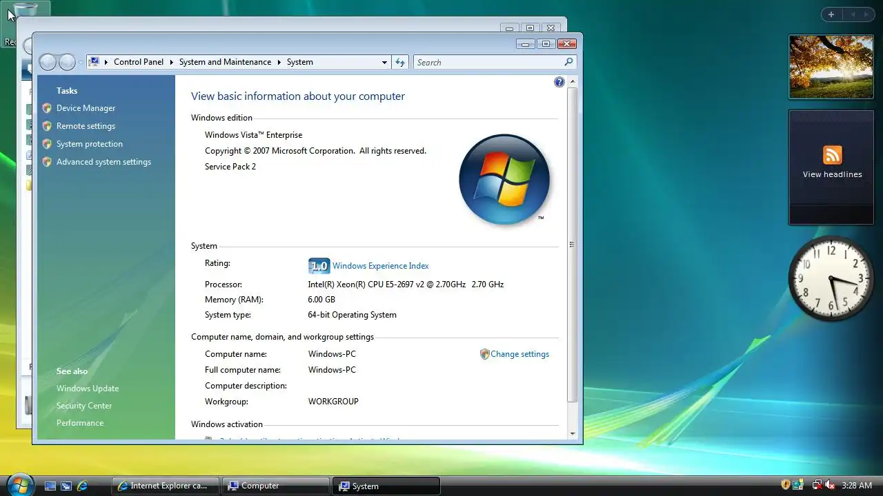The image size is (883, 496).
Task: Click the Windows Experience Index link
Action: [x=381, y=266]
